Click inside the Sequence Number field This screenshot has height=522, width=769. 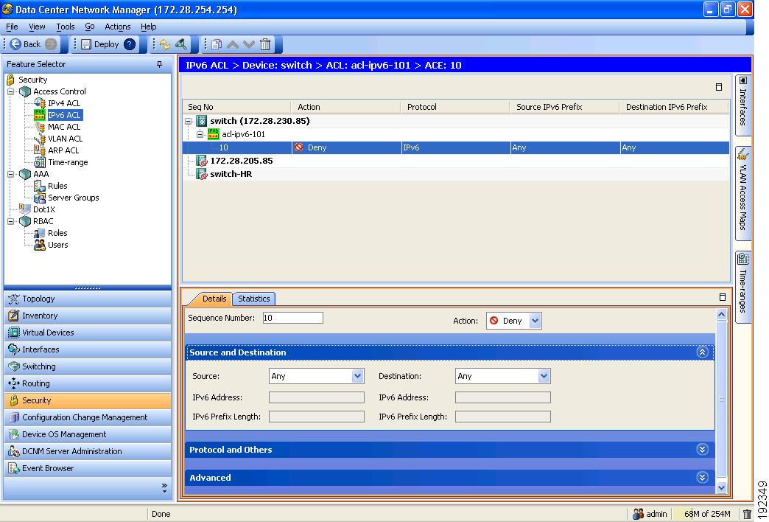point(292,317)
